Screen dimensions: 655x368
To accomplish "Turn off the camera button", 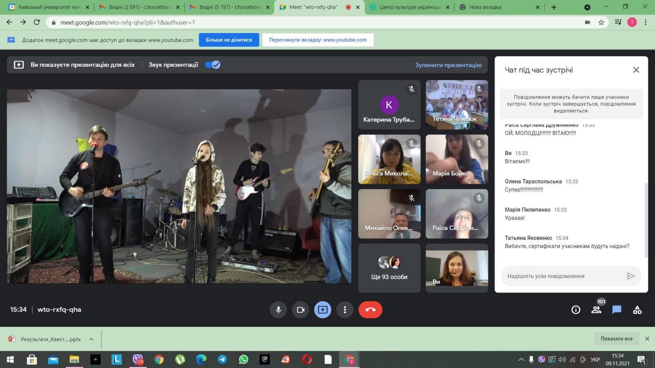I will [300, 310].
